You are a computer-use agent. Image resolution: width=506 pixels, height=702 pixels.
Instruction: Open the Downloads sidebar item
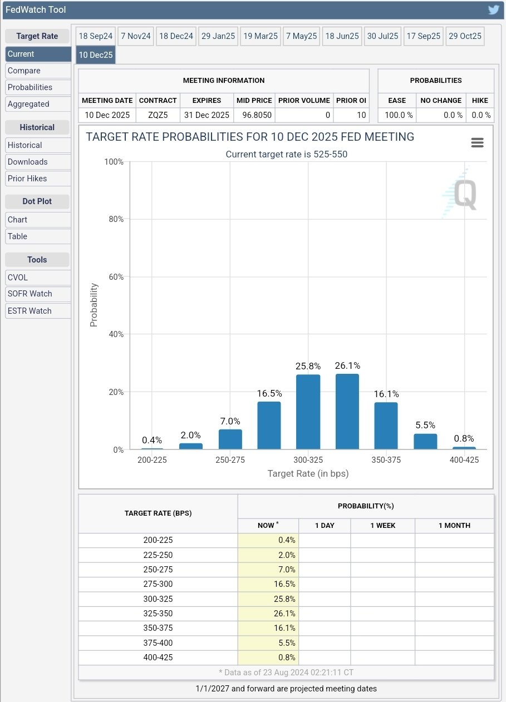click(38, 162)
